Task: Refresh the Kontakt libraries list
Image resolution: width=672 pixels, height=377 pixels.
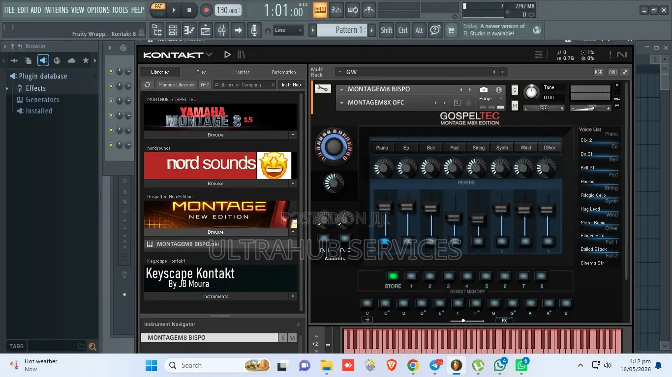Action: click(147, 85)
